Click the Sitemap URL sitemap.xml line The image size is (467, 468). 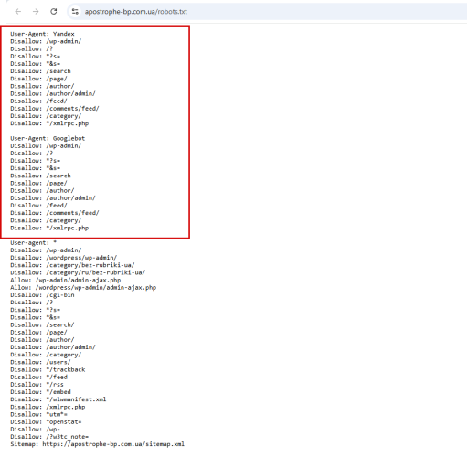click(98, 444)
